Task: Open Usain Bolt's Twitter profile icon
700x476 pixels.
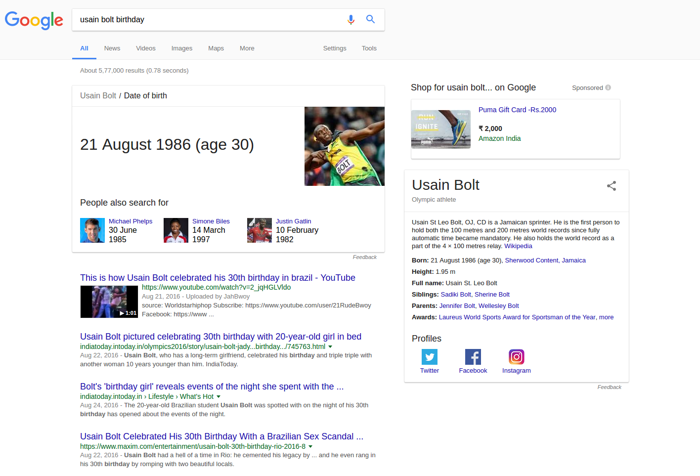Action: (430, 357)
